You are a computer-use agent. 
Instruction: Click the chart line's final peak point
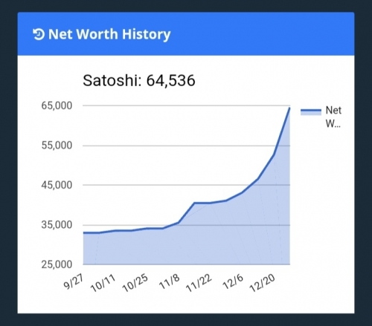(289, 108)
